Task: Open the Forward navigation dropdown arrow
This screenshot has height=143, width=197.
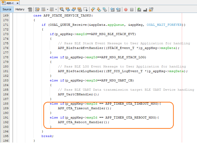Action: coord(56,10)
